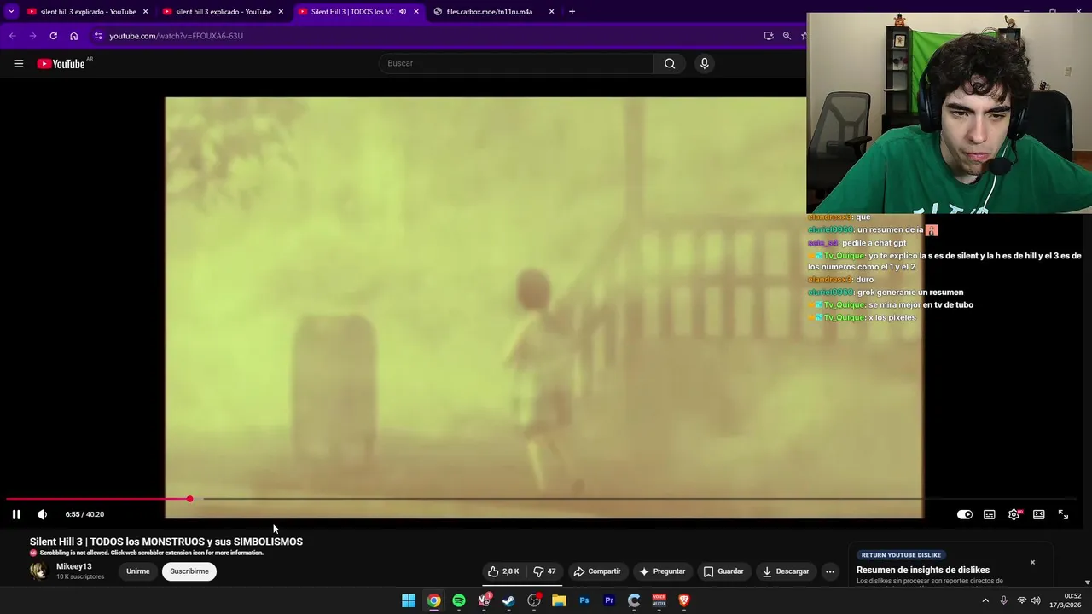Click the video title text
This screenshot has width=1092, height=614.
tap(166, 542)
